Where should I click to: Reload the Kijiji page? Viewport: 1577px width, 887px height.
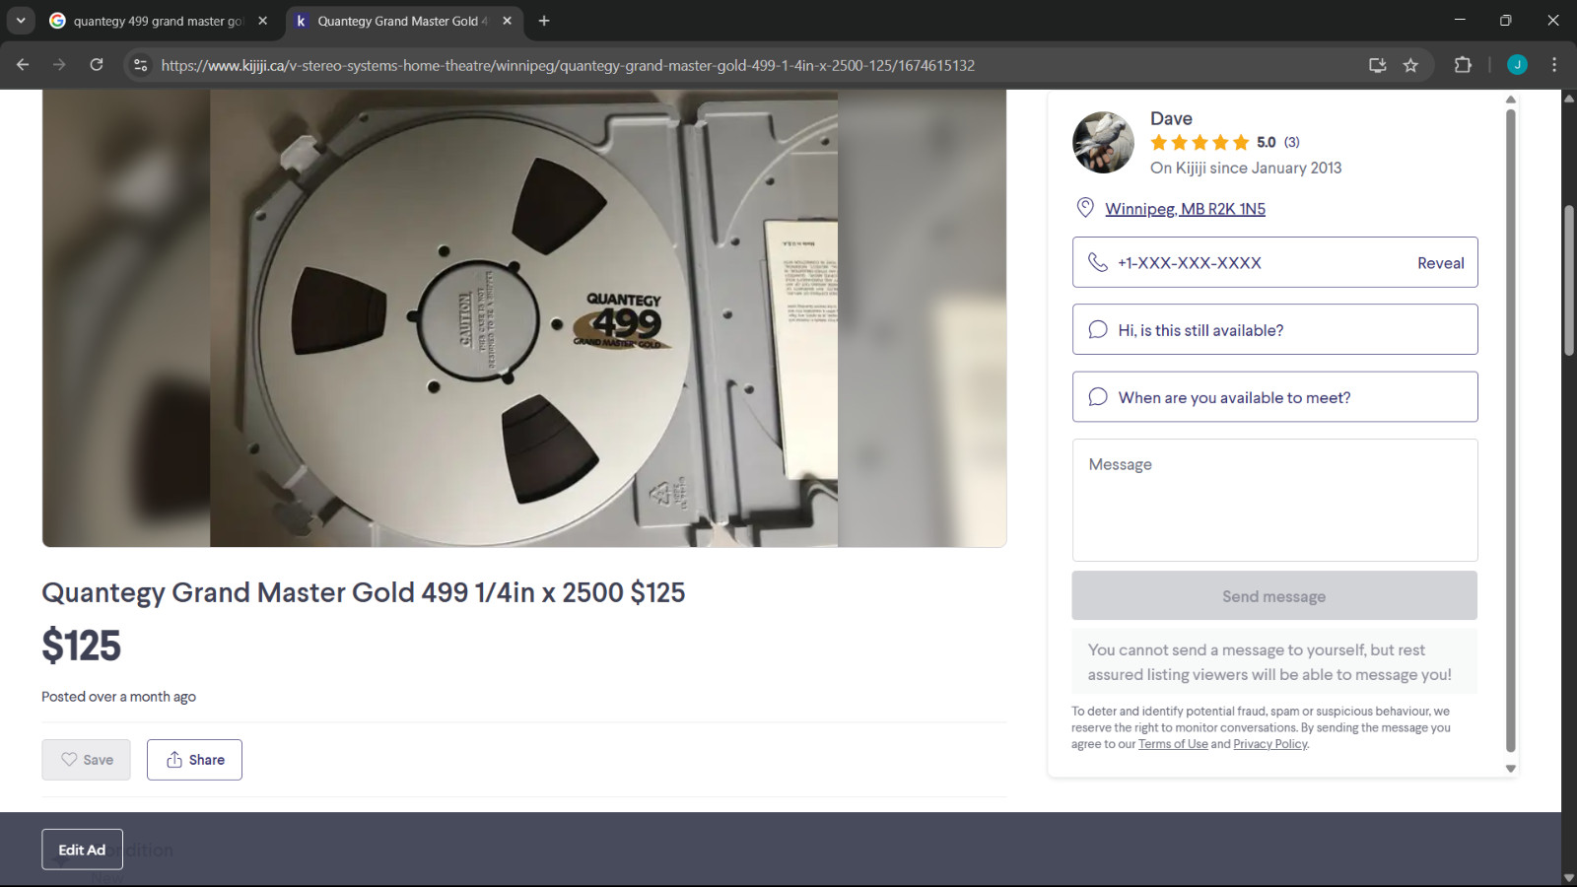pyautogui.click(x=97, y=65)
